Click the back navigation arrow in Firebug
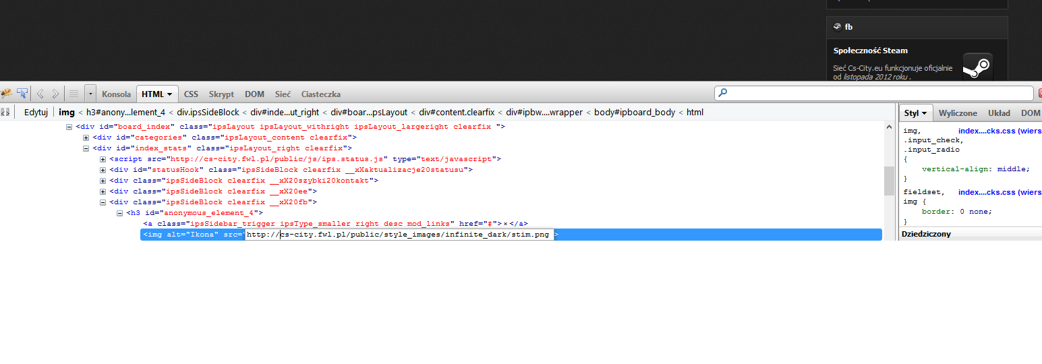 (40, 94)
